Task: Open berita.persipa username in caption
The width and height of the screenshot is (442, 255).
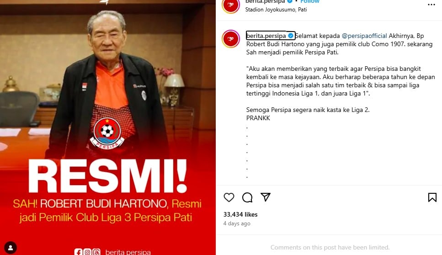Action: coord(266,36)
